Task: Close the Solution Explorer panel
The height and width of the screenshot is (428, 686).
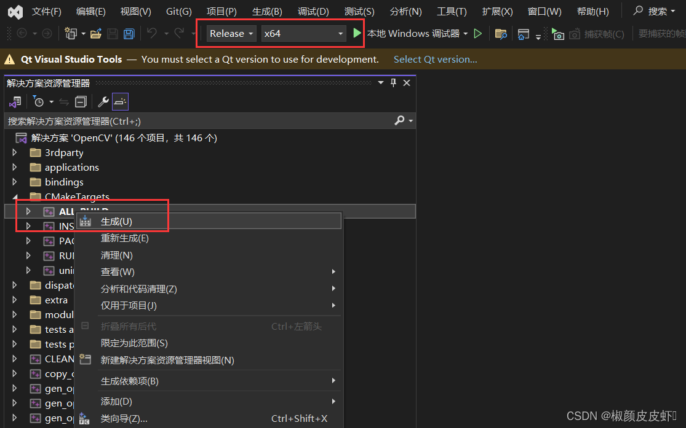Action: click(407, 82)
